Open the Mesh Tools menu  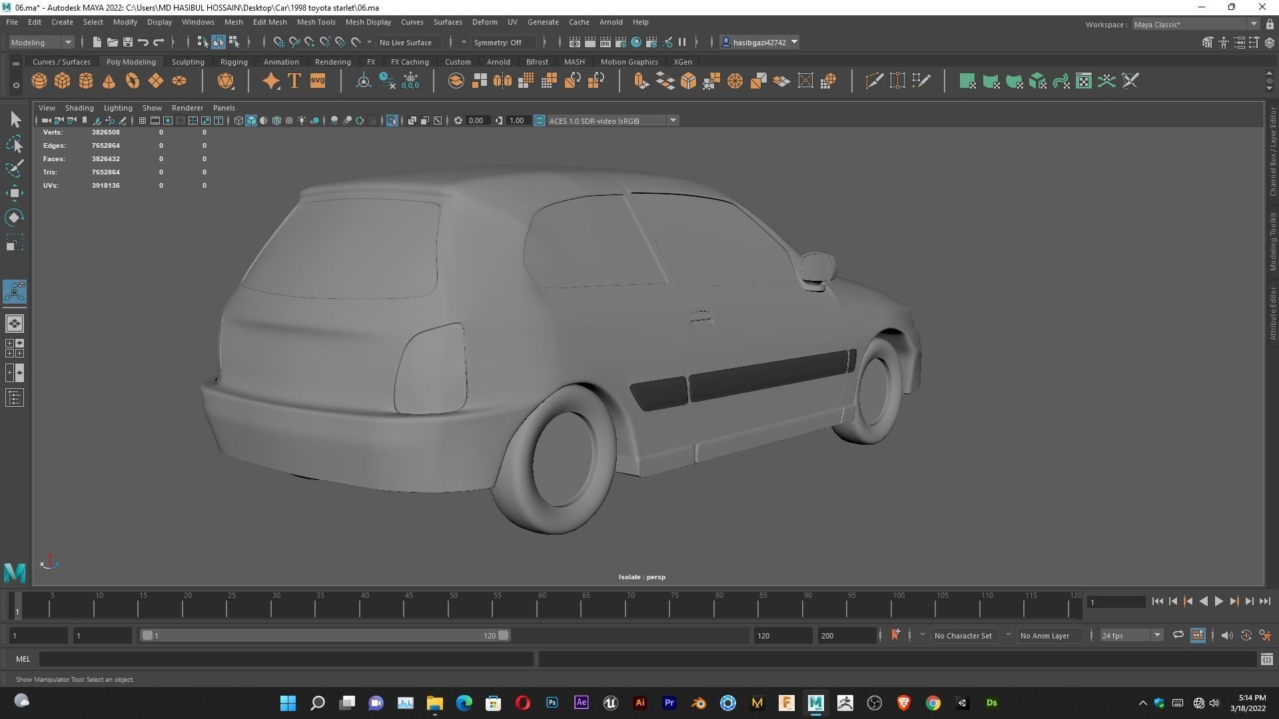click(x=316, y=22)
